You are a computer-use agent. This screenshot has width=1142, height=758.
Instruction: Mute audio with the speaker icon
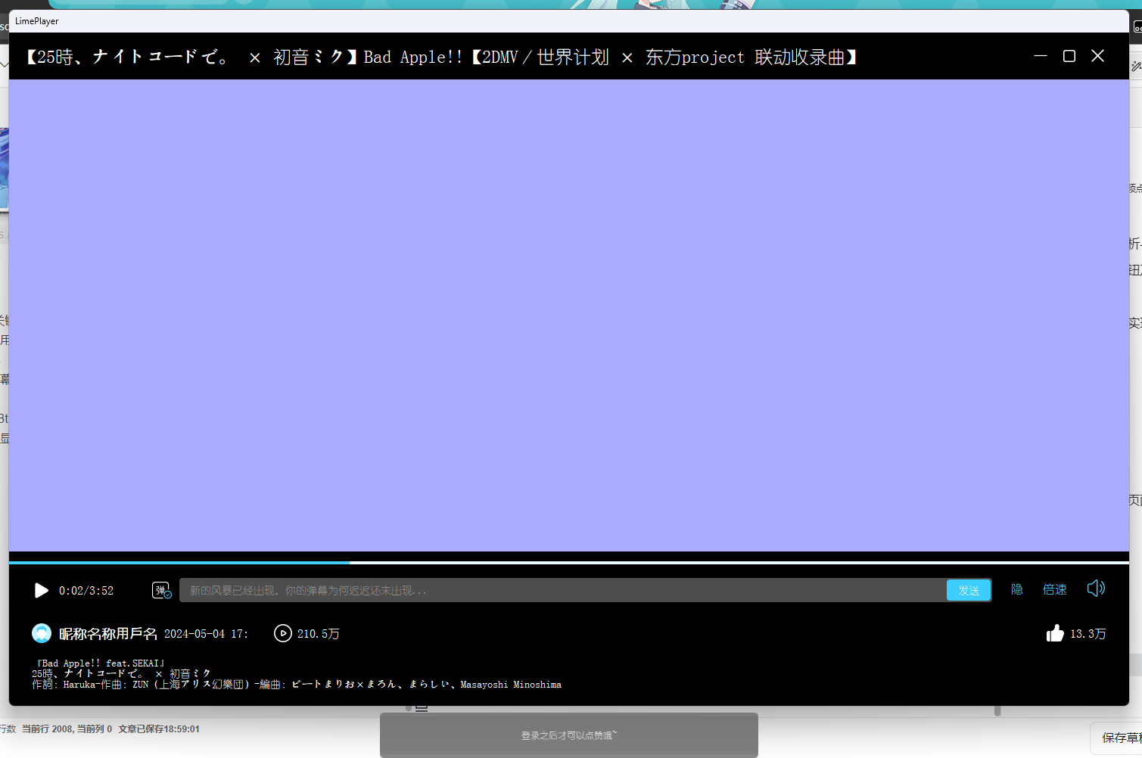click(1096, 589)
